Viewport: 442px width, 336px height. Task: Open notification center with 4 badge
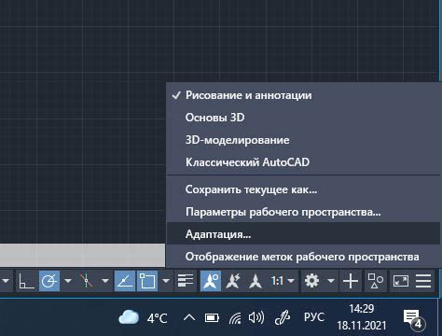click(414, 319)
